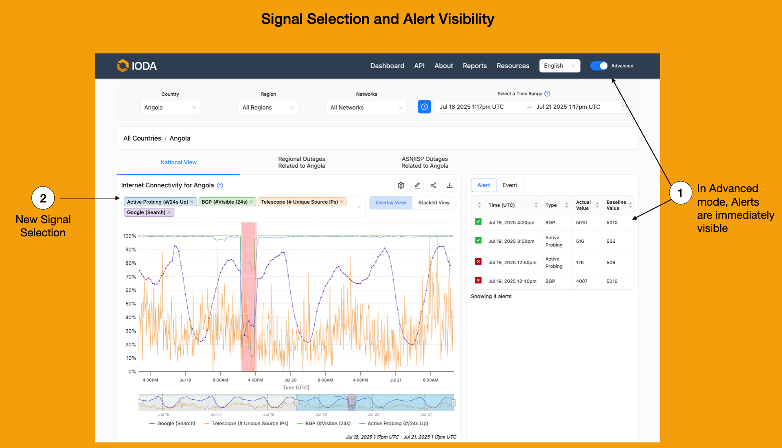Open chart settings gear icon
This screenshot has height=448, width=782.
point(401,185)
